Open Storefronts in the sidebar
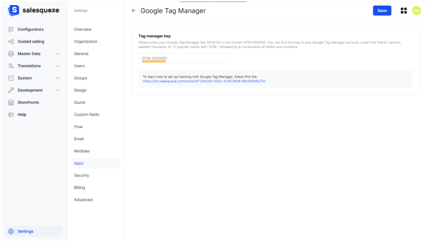Viewport: 430px width, 241px height. (28, 102)
